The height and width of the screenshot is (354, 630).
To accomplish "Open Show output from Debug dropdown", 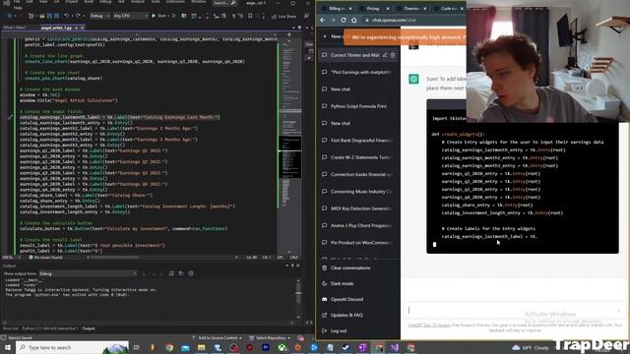I will 88,273.
